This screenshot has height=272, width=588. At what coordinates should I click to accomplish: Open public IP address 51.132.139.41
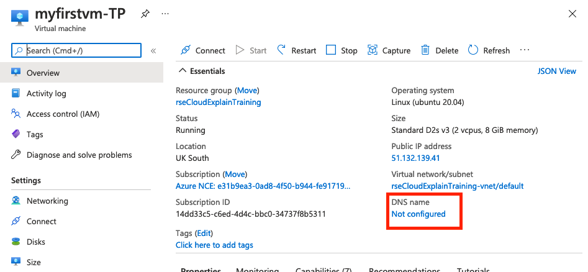[x=415, y=158]
